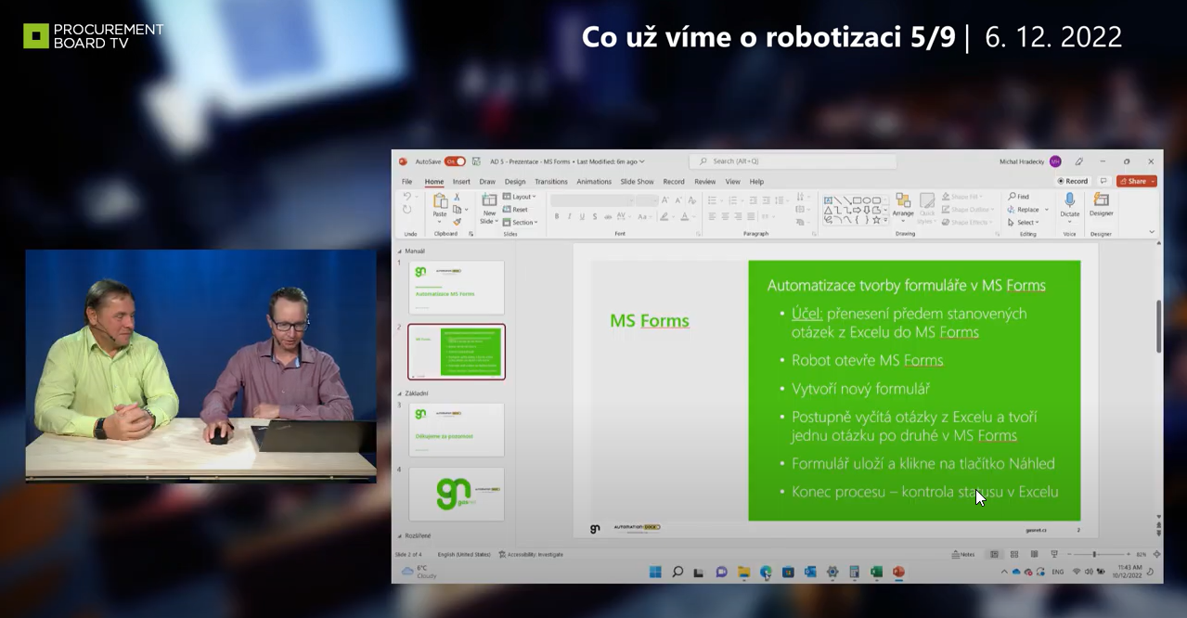Toggle the AutoSave switch off
Image resolution: width=1187 pixels, height=618 pixels.
[455, 161]
